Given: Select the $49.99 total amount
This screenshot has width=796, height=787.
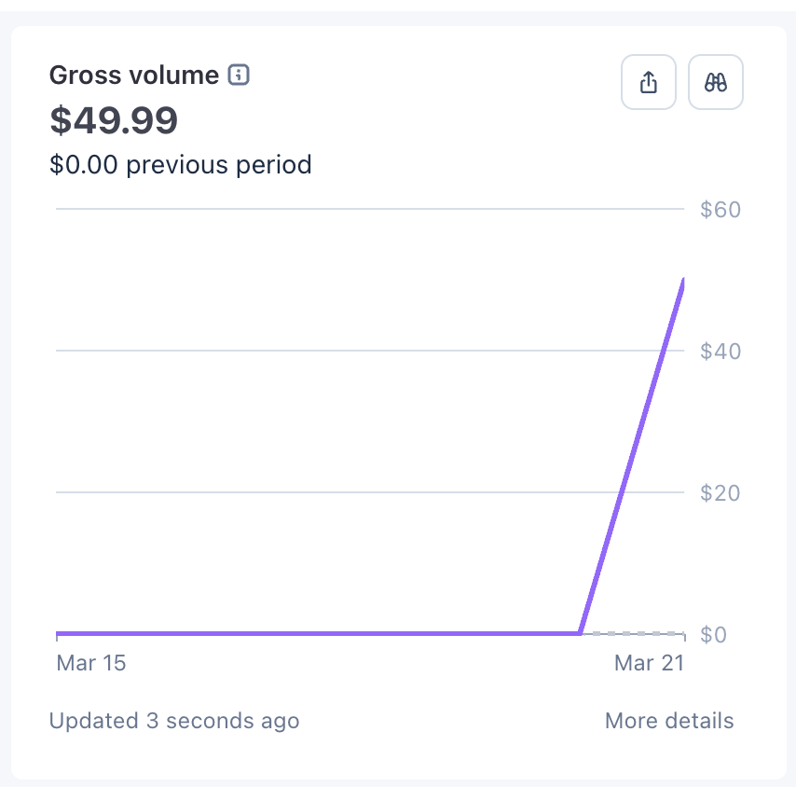Looking at the screenshot, I should point(114,120).
